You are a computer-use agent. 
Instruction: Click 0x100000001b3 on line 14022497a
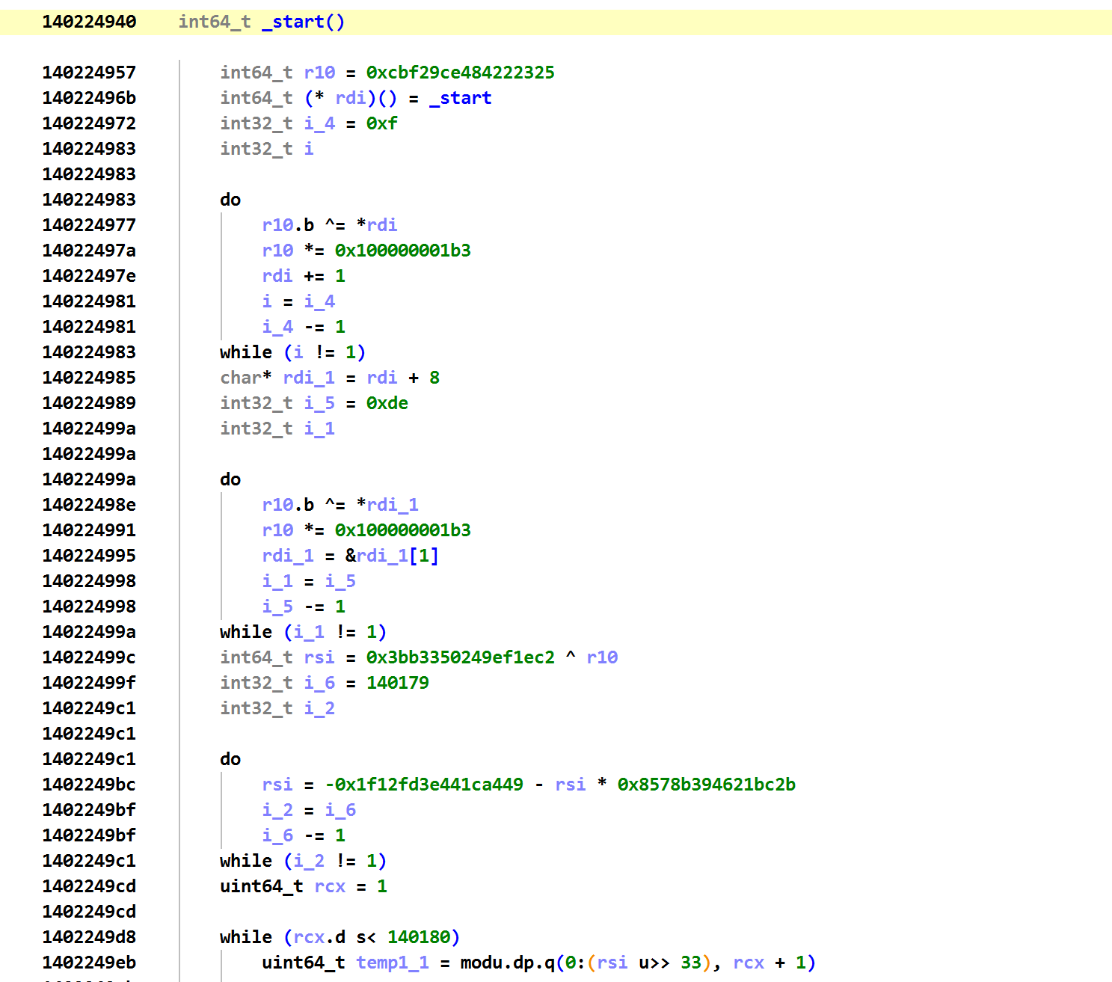pos(402,251)
